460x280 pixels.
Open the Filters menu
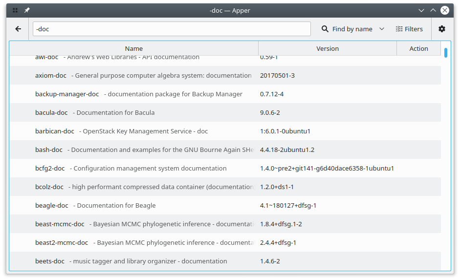(409, 29)
